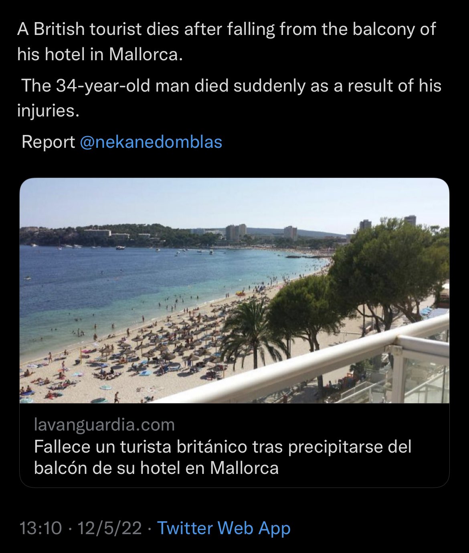Click the Twitter Web App source link

point(224,528)
